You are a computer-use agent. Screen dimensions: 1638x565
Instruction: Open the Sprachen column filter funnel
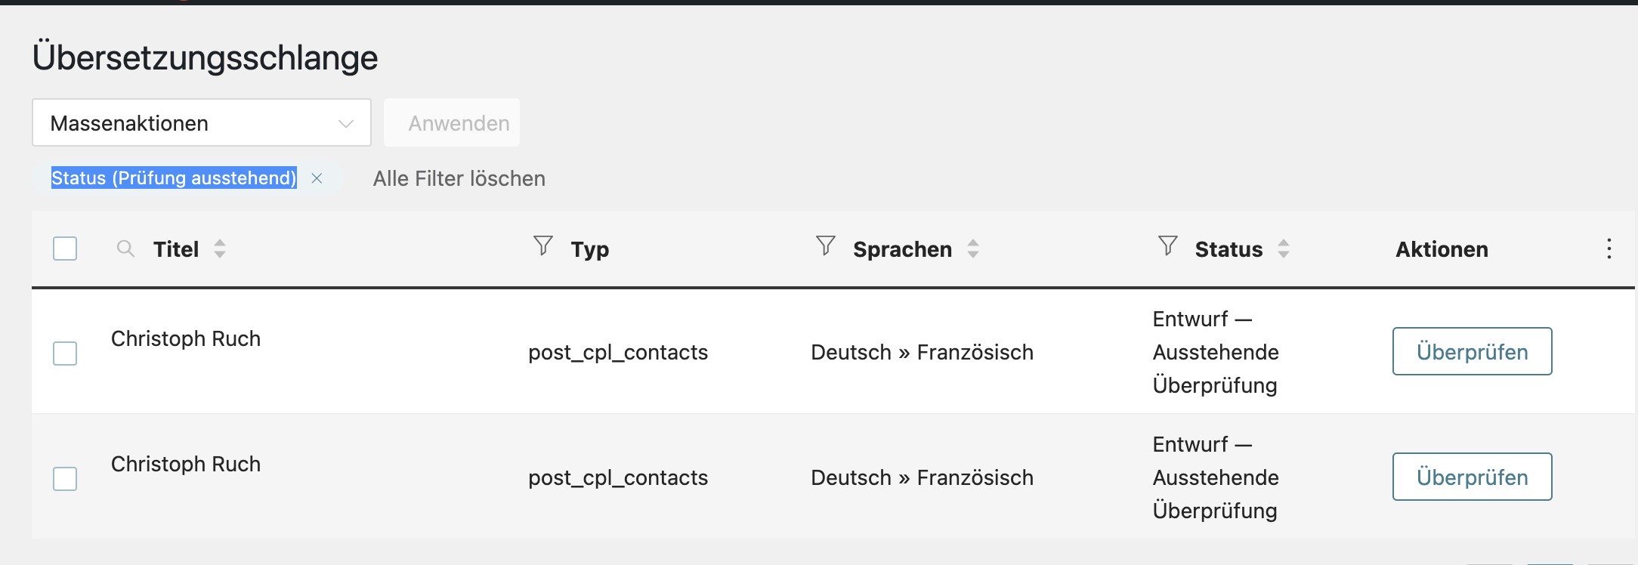825,245
